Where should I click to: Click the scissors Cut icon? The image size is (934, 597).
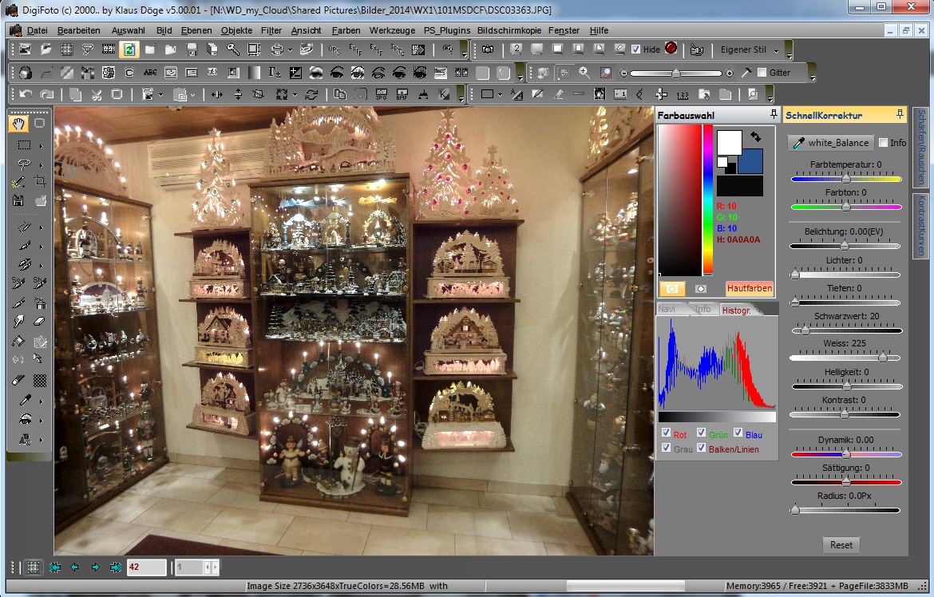click(x=96, y=94)
